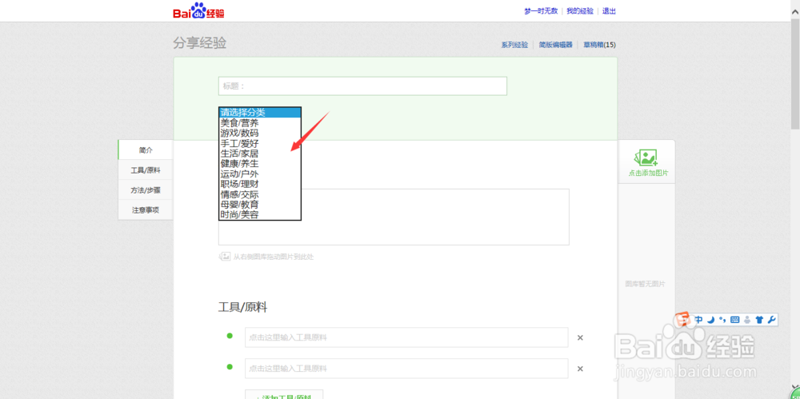Screen dimensions: 800x399
Task: Open 简版编辑器 link
Action: point(556,45)
